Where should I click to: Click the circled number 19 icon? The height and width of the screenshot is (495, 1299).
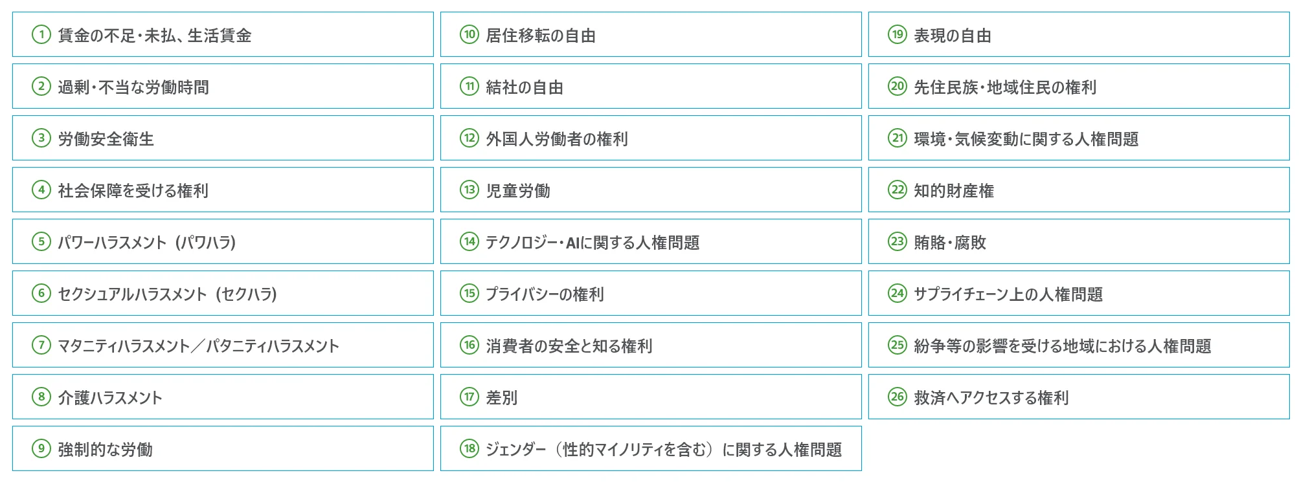point(898,34)
